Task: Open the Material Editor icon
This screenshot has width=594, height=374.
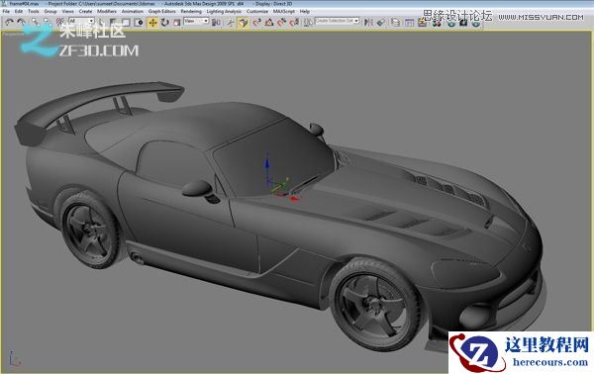Action: pos(437,23)
